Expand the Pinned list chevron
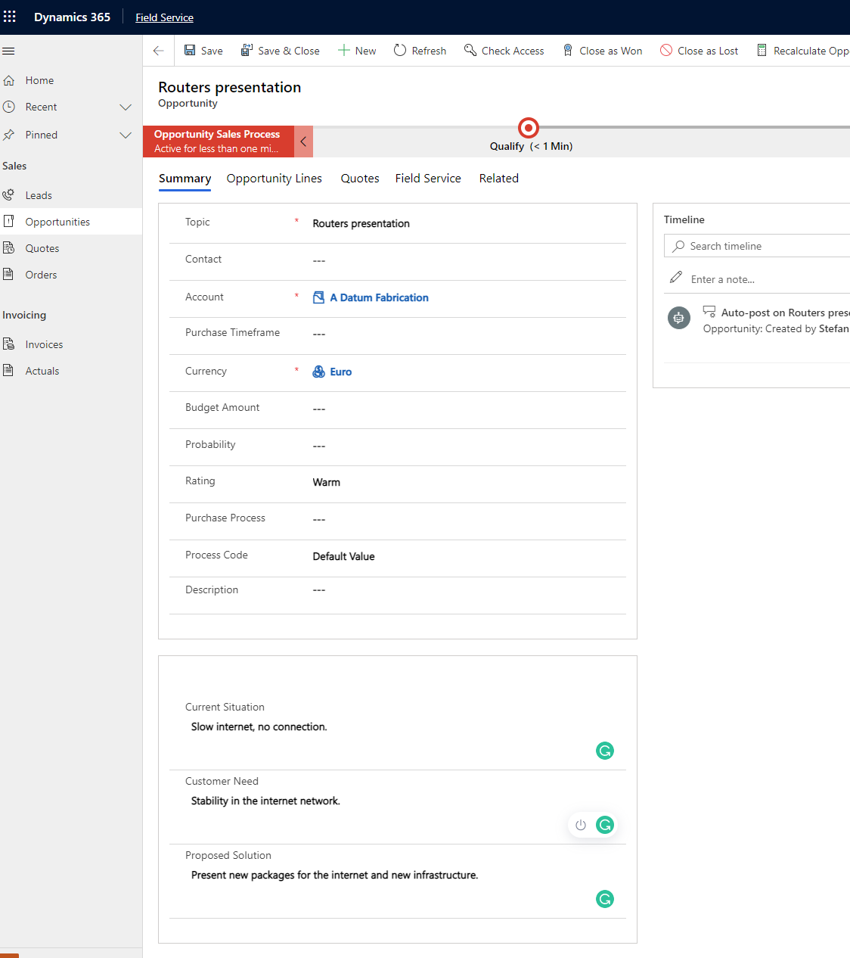Screen dimensions: 850x958 coord(126,135)
